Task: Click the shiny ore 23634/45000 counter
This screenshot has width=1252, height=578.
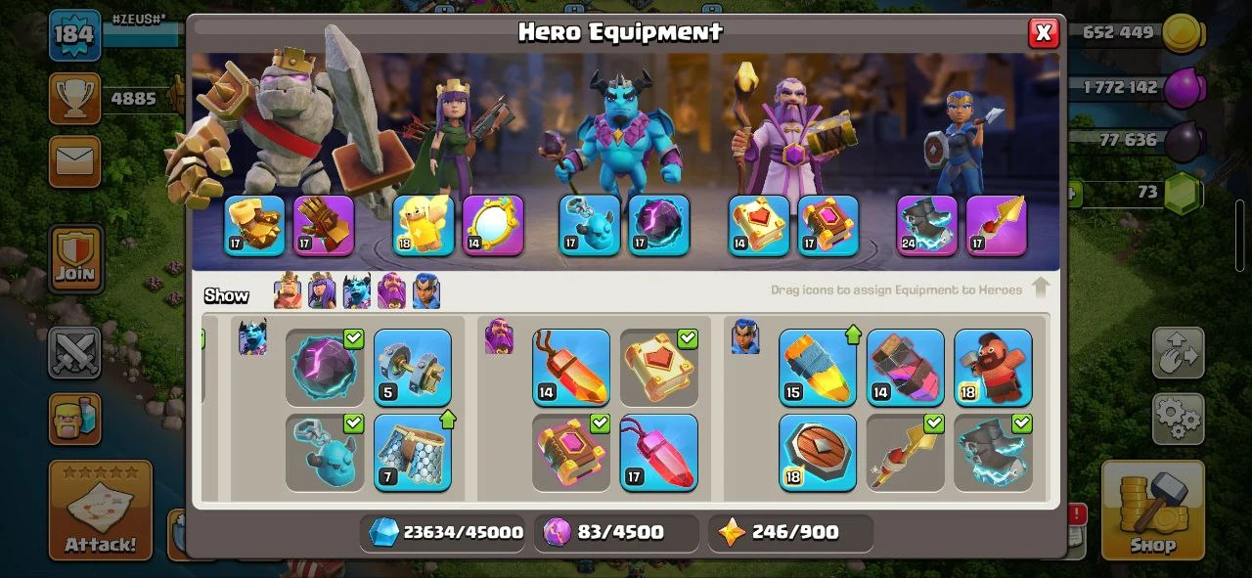Action: coord(446,533)
